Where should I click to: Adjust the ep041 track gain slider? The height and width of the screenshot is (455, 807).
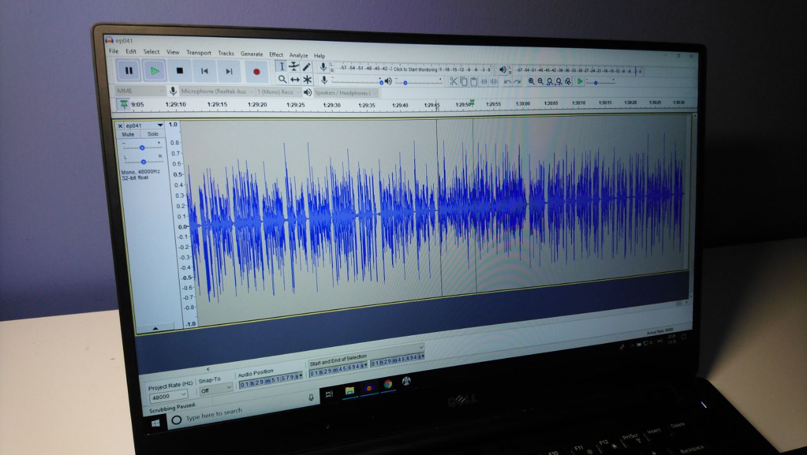pyautogui.click(x=142, y=147)
